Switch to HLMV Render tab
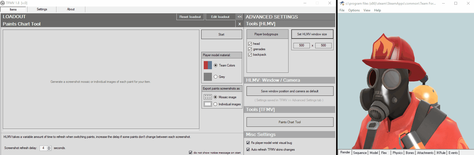The height and width of the screenshot is (155, 474). point(345,152)
